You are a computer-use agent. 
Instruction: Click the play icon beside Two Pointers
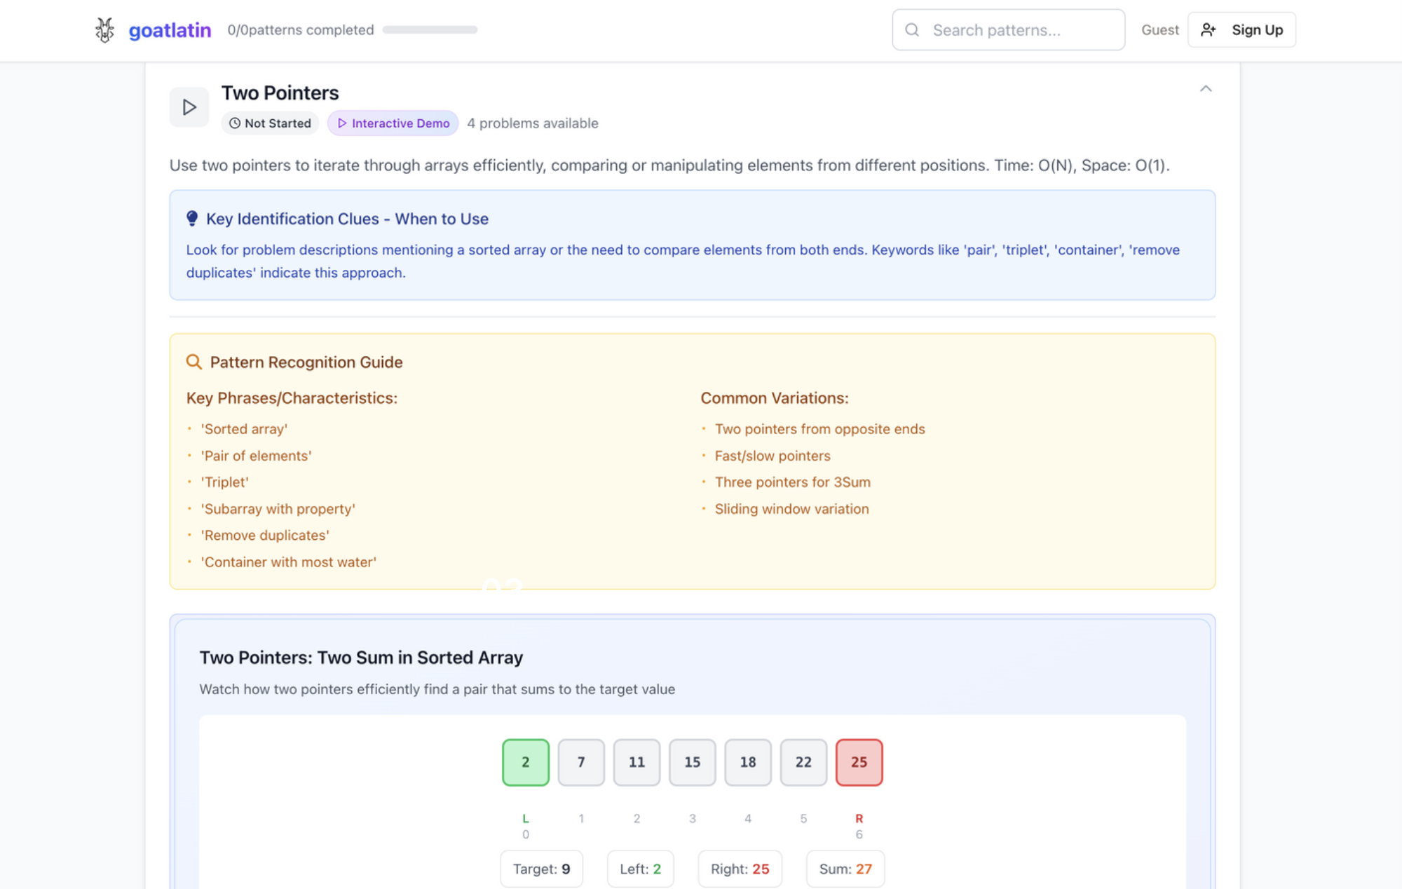pyautogui.click(x=189, y=107)
